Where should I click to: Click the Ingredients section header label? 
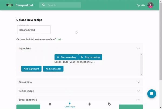25,48
